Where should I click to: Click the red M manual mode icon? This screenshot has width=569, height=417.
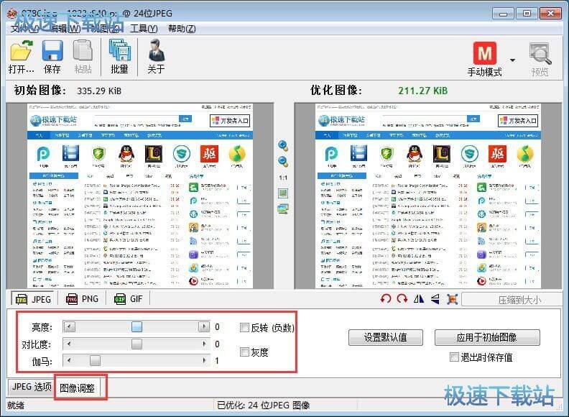coord(485,53)
